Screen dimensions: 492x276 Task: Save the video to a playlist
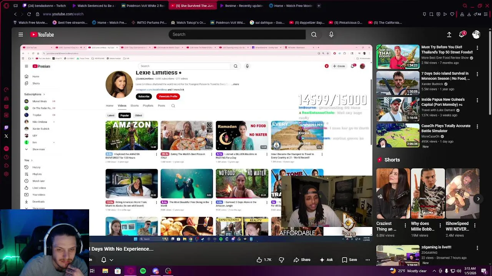pyautogui.click(x=349, y=260)
